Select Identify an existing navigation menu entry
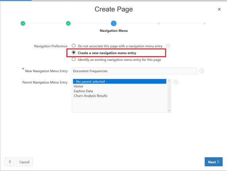Image resolution: width=227 pixels, height=171 pixels. [x=74, y=59]
